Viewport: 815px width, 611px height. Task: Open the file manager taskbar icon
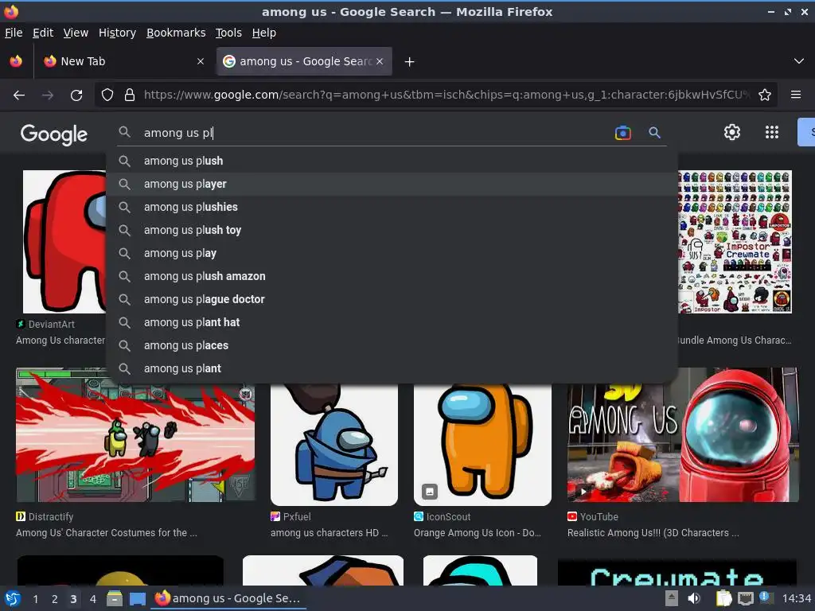pos(115,599)
